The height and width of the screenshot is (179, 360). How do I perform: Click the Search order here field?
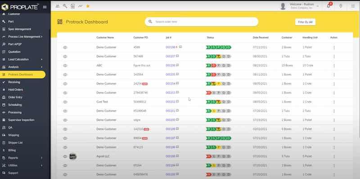point(201,22)
